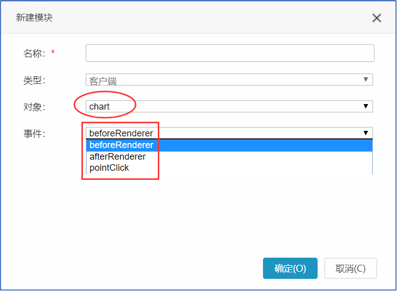The width and height of the screenshot is (397, 291).
Task: Close the 新建模块 dialog
Action: pos(376,18)
